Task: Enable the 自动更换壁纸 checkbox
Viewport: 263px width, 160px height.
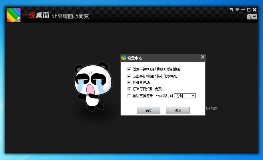Action: tap(129, 96)
